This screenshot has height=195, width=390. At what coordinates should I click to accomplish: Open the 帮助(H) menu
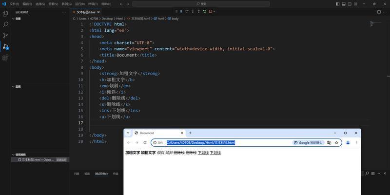106,4
